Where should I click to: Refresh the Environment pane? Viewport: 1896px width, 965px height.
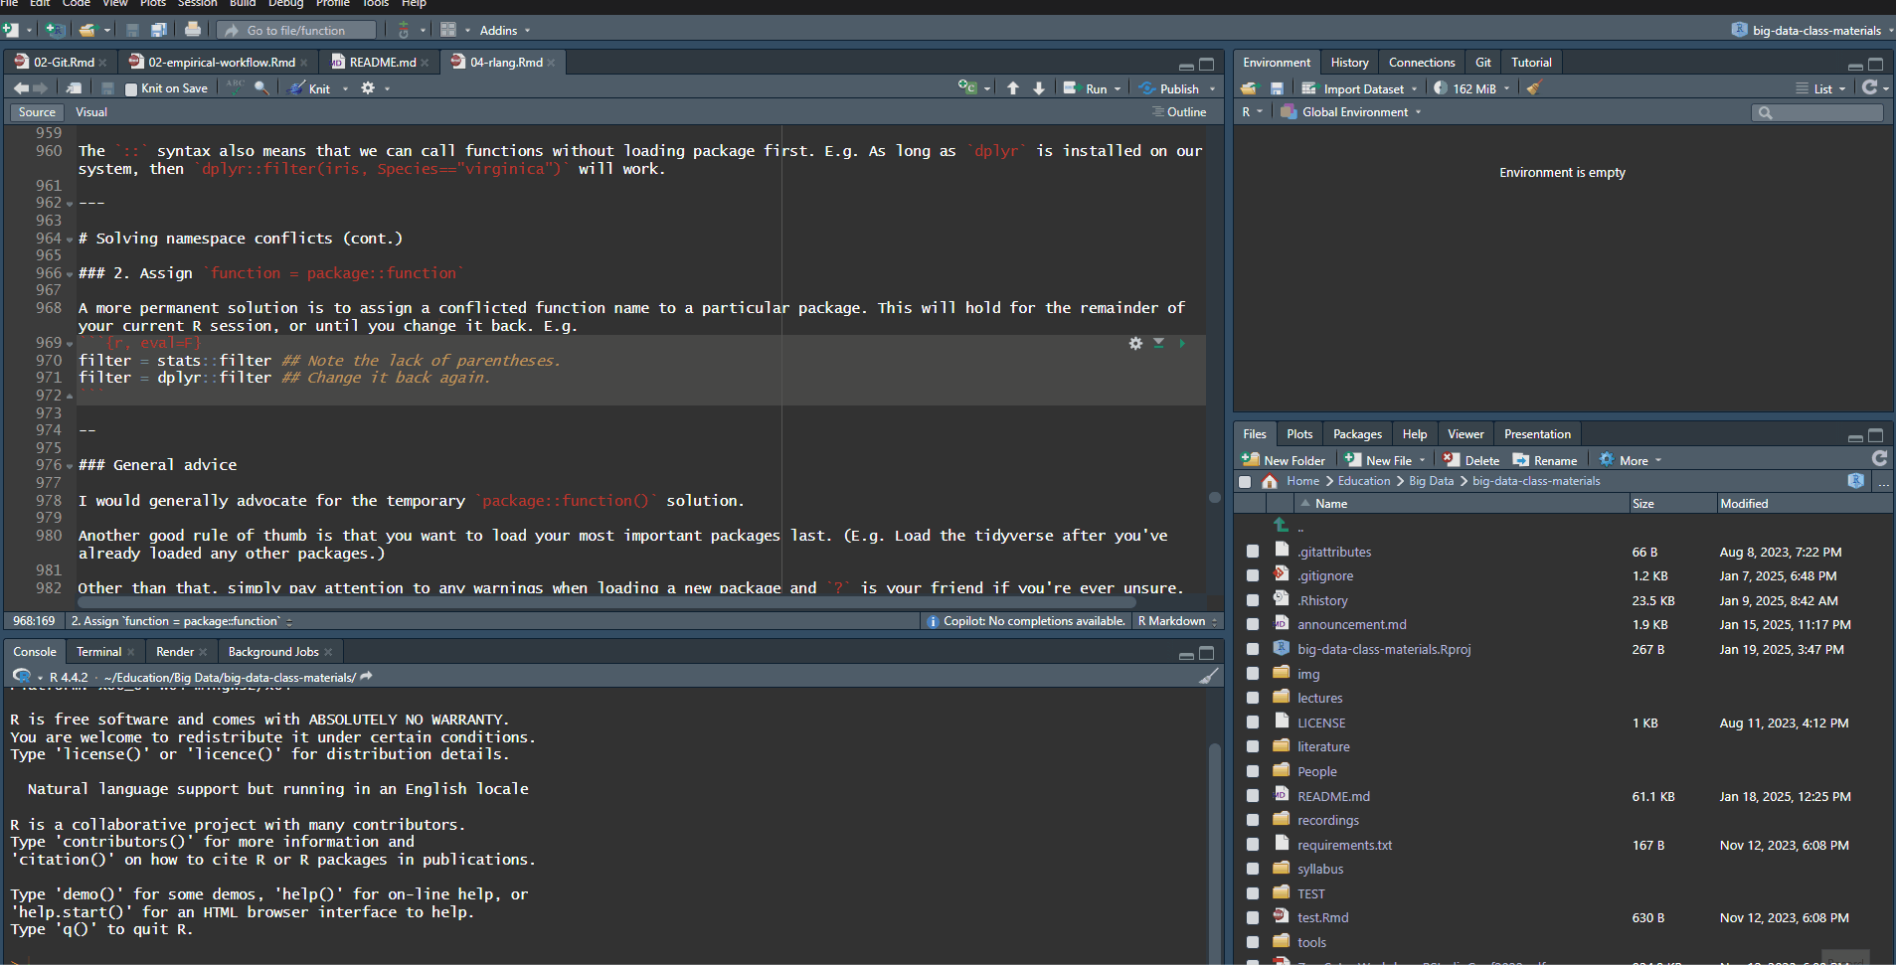click(x=1869, y=87)
